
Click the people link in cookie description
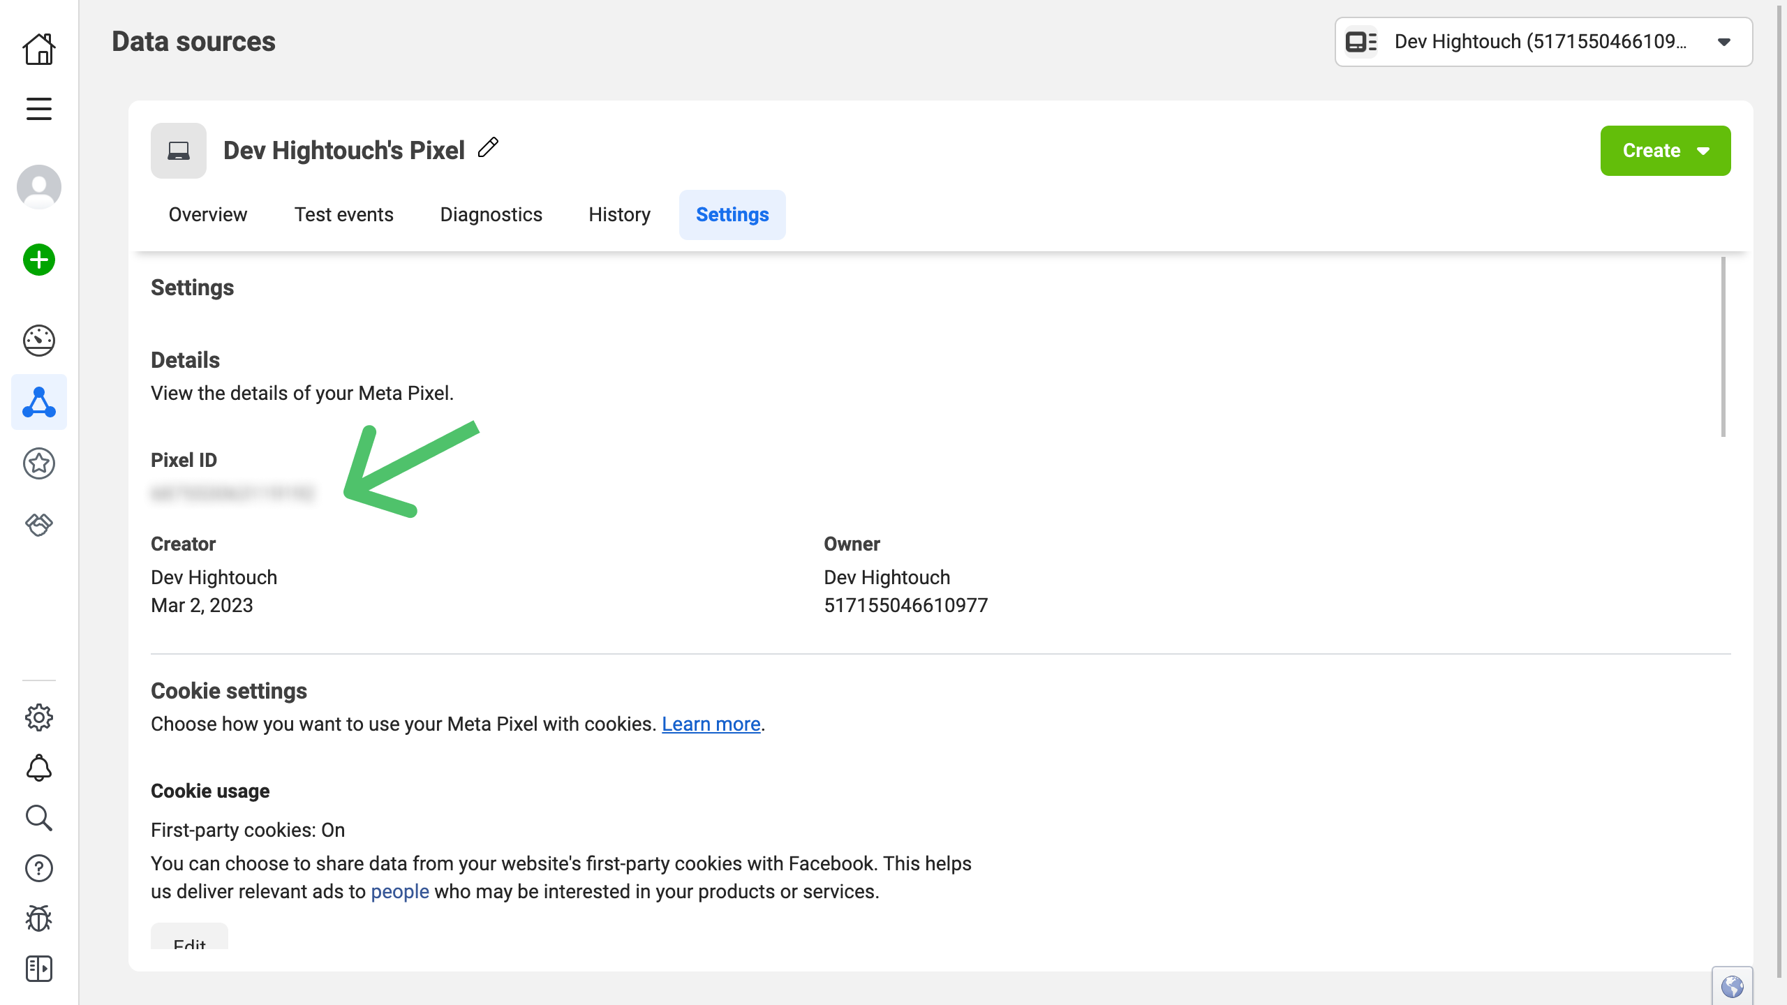click(399, 891)
